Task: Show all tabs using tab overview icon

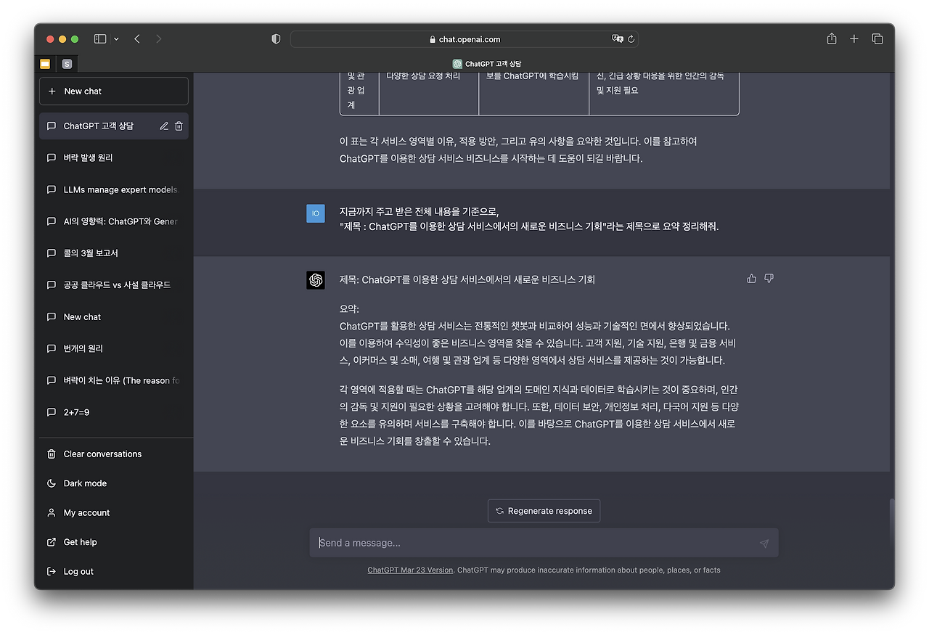Action: pos(877,38)
